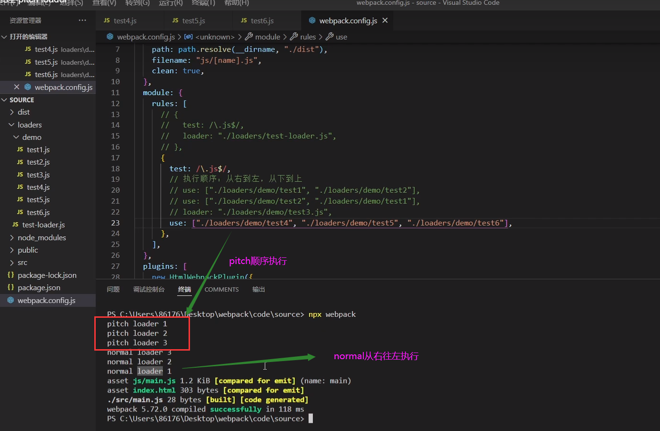Click the <unknown> breadcrumb segment
This screenshot has width=660, height=431.
click(x=215, y=37)
